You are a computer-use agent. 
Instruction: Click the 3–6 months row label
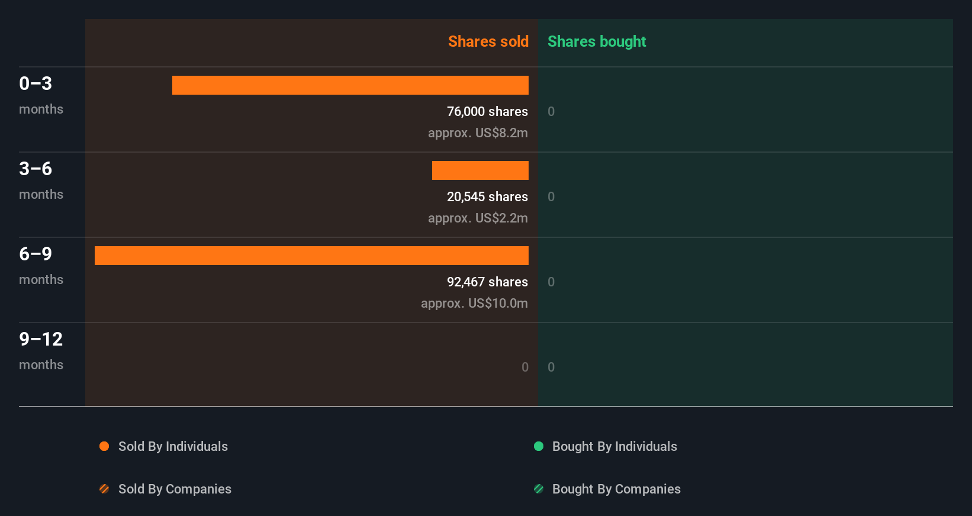click(x=41, y=180)
